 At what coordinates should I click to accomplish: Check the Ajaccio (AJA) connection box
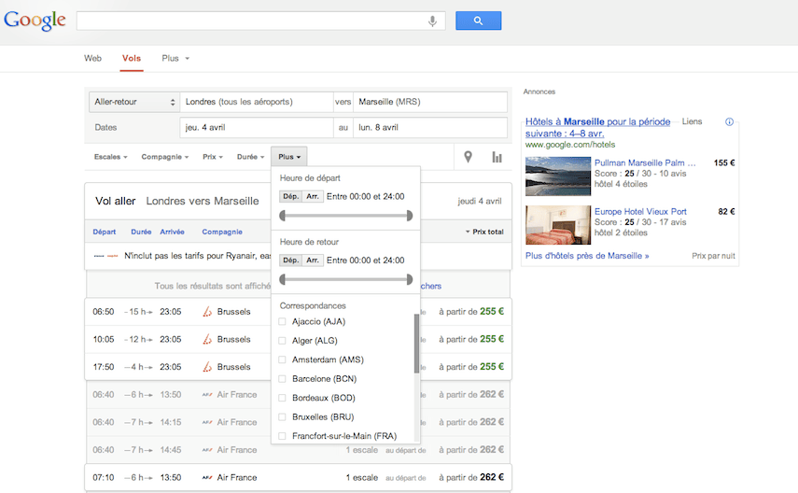pyautogui.click(x=282, y=321)
